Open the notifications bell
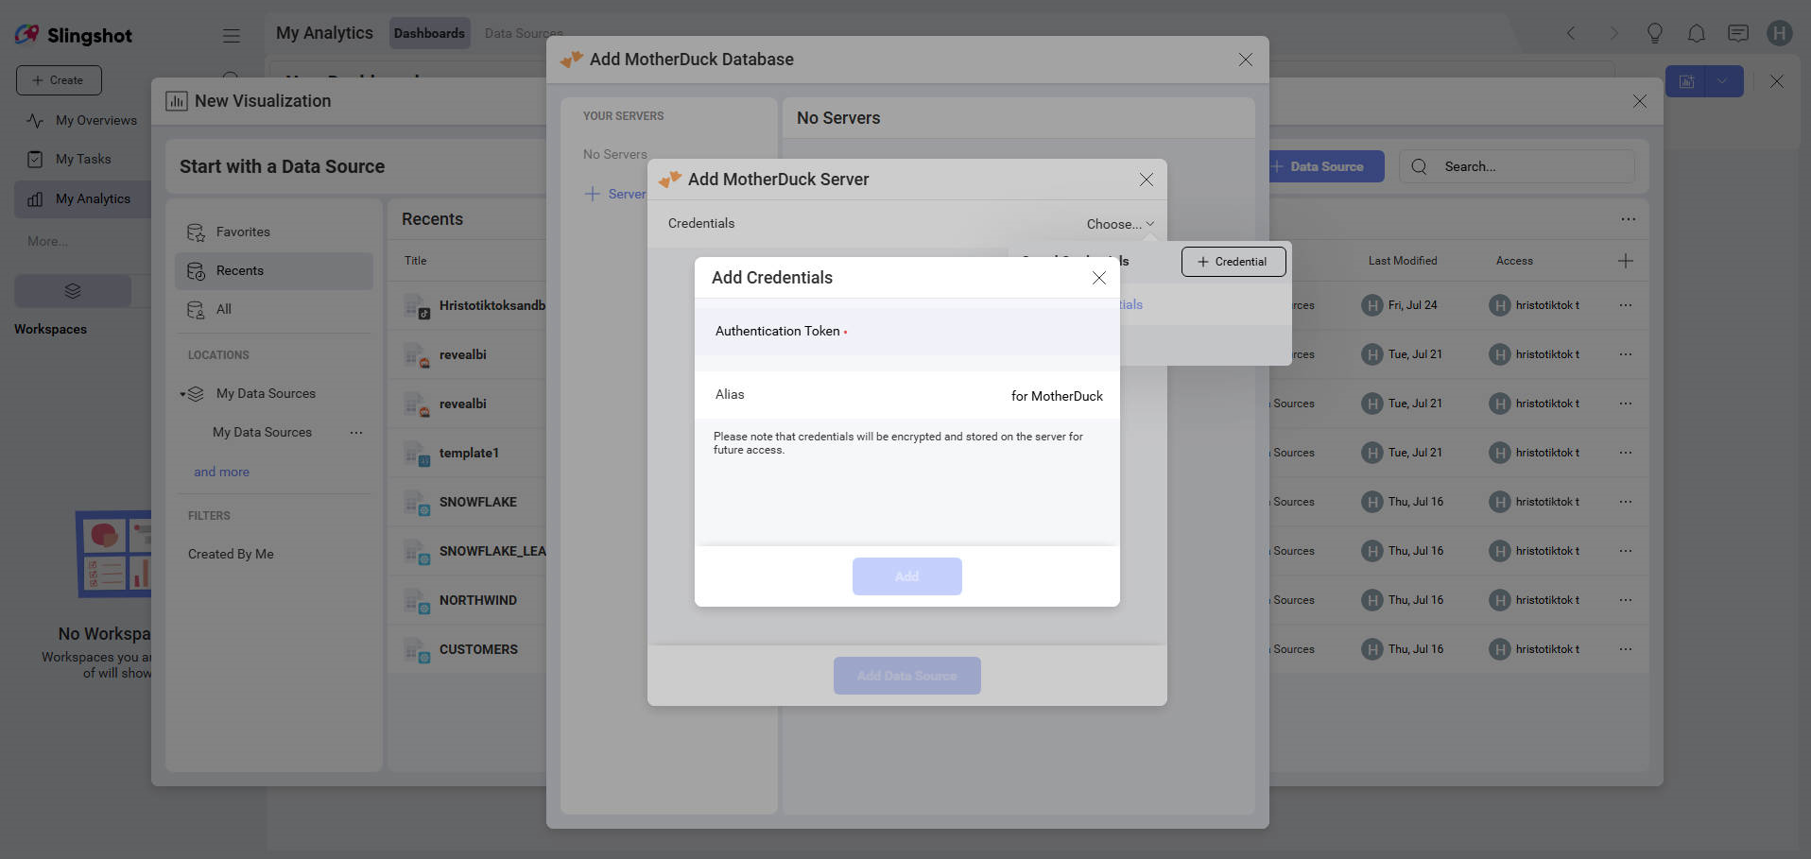The height and width of the screenshot is (859, 1811). [x=1697, y=33]
